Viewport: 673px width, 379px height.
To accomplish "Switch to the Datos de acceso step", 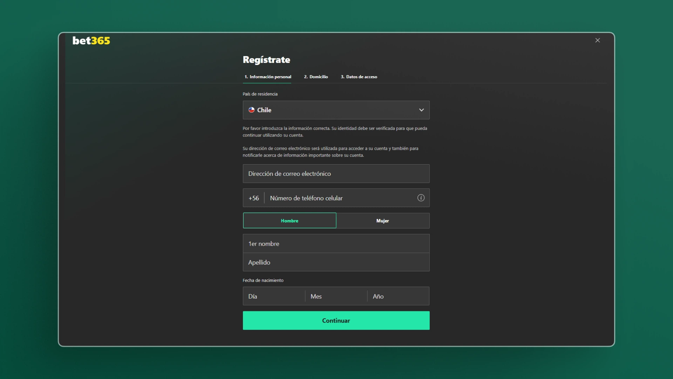I will click(359, 77).
